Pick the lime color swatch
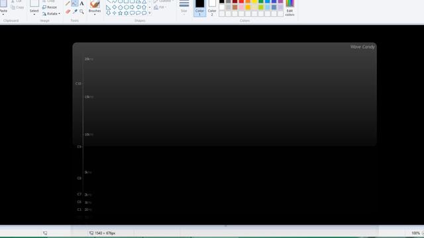This screenshot has width=424, height=238. [261, 7]
